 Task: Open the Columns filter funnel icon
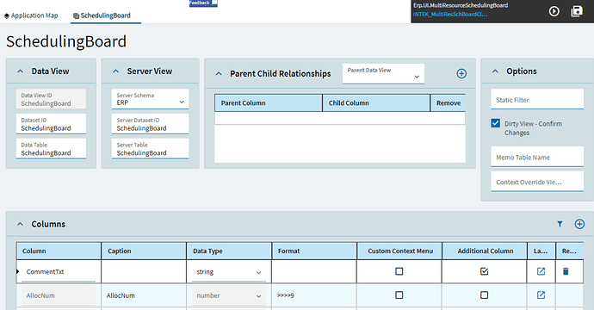(560, 224)
